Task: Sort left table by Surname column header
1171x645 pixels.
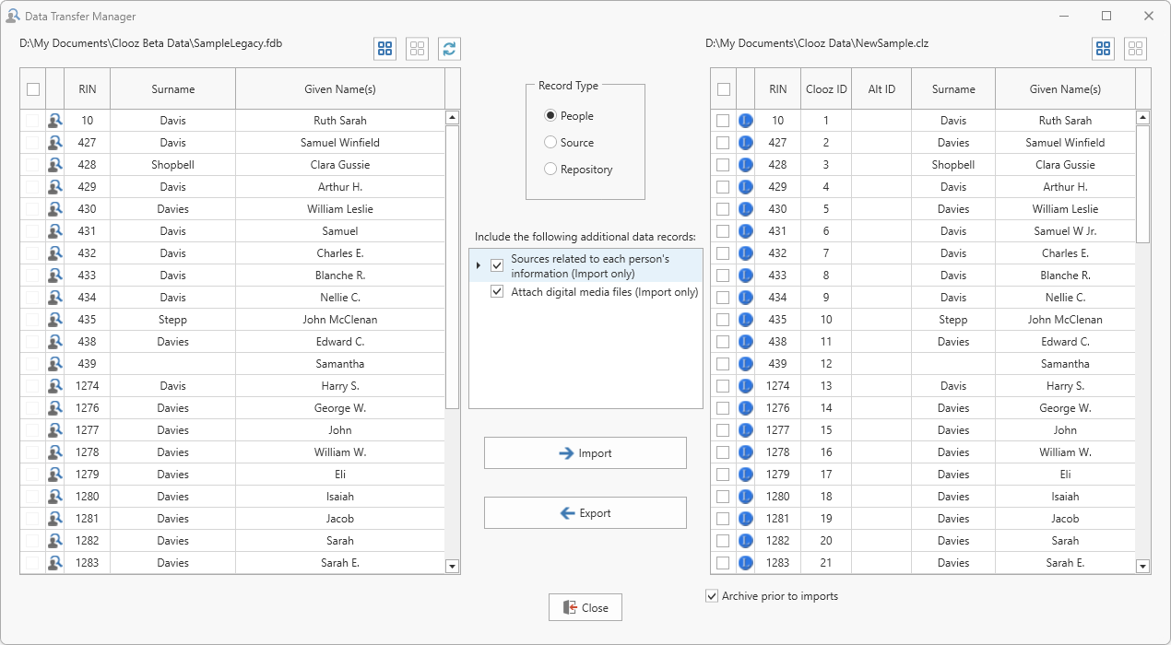Action: pyautogui.click(x=172, y=89)
